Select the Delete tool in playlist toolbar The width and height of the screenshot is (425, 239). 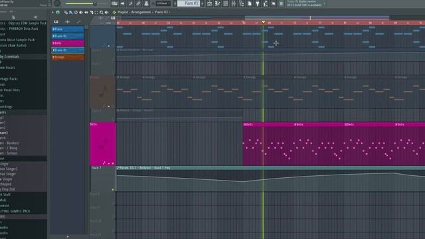point(76,12)
